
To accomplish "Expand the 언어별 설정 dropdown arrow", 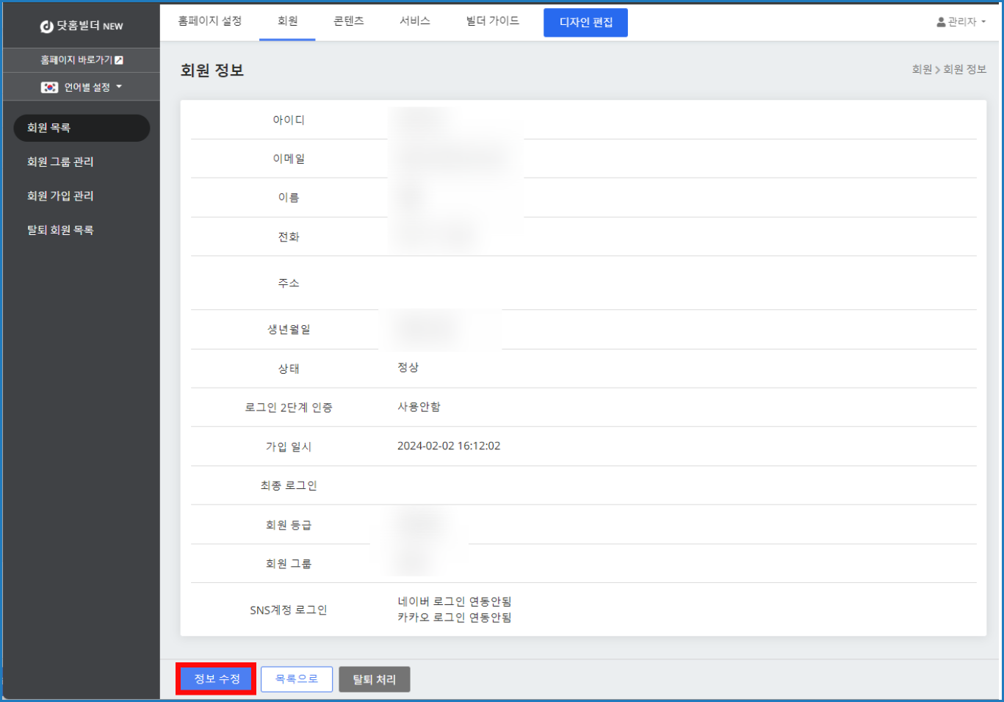I will [x=119, y=87].
